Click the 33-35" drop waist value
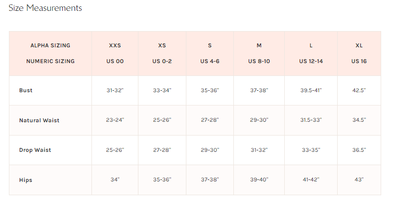 311,150
